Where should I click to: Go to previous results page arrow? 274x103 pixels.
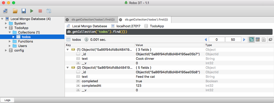coord(206,39)
